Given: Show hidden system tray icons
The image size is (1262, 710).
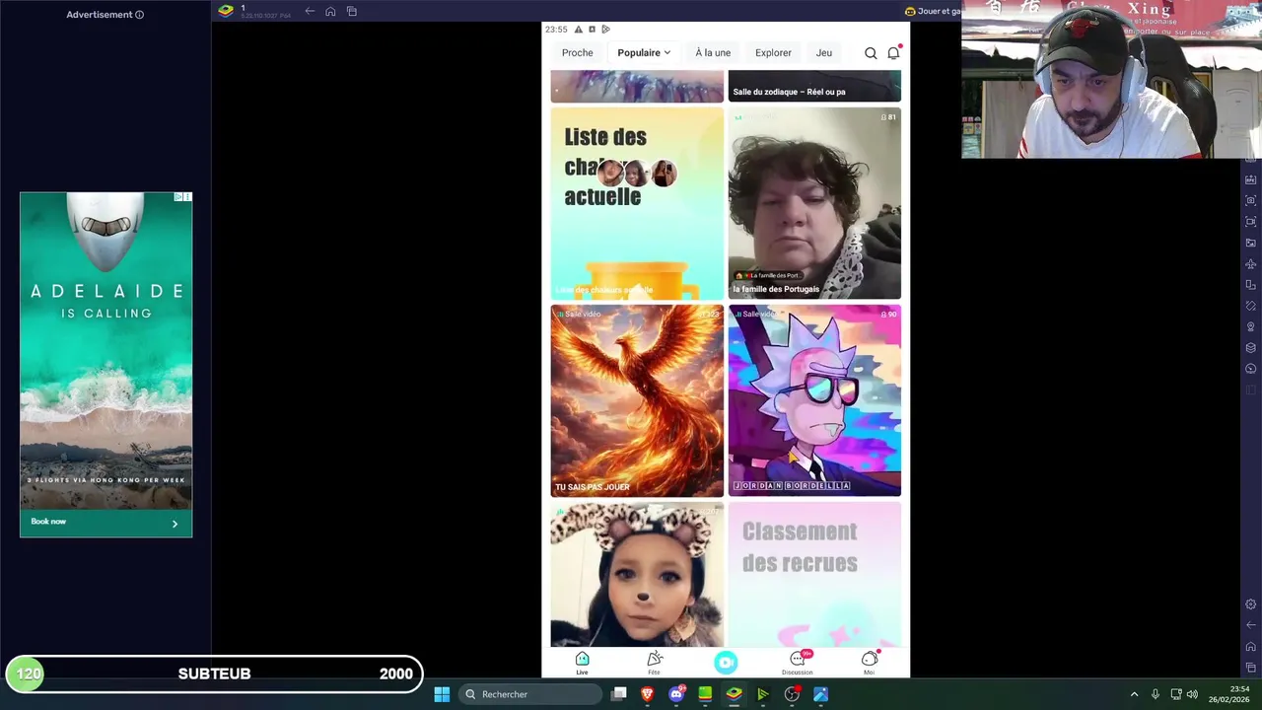Looking at the screenshot, I should (x=1134, y=694).
